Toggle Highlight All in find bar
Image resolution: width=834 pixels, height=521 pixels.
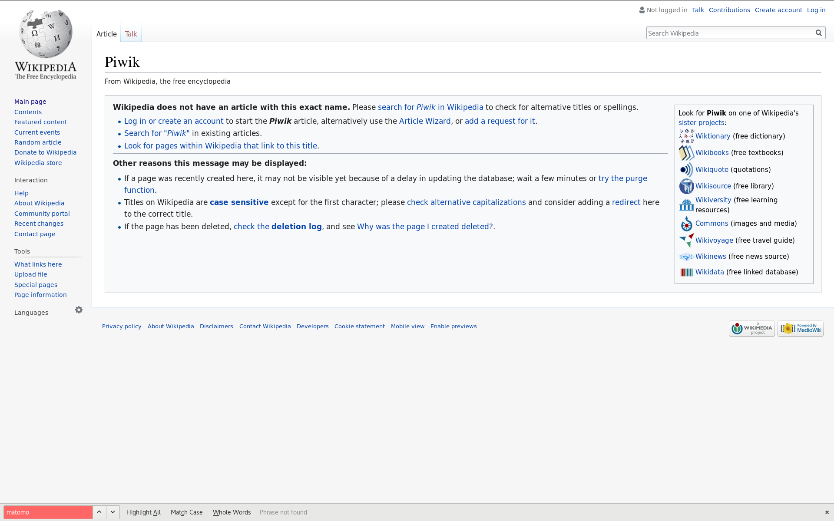click(x=143, y=512)
